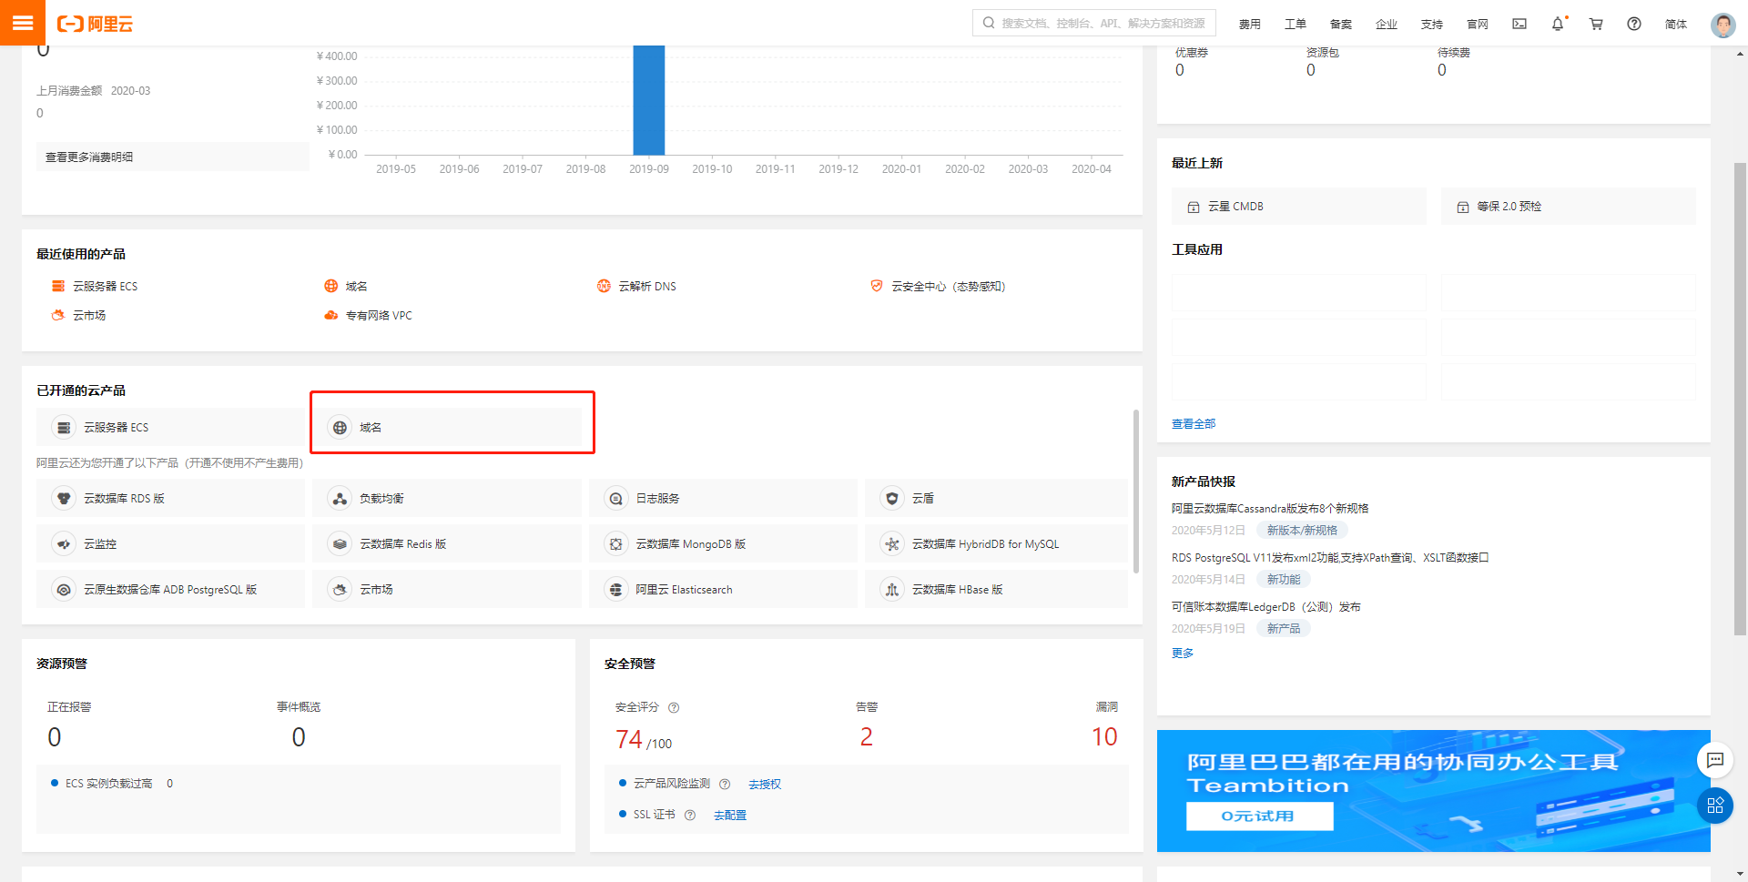This screenshot has height=882, width=1748.
Task: Click the 2019-09 blue chart bar
Action: click(649, 100)
